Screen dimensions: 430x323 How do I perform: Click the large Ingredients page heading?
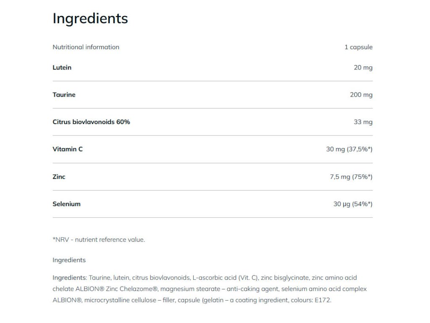pyautogui.click(x=90, y=19)
